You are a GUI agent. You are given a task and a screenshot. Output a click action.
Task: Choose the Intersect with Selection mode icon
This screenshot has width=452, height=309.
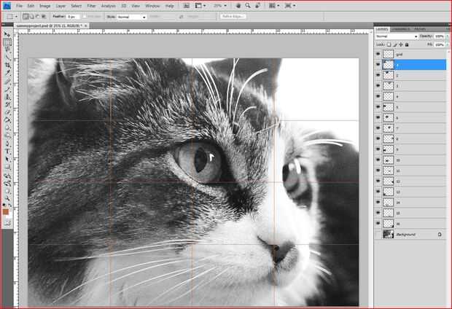44,17
